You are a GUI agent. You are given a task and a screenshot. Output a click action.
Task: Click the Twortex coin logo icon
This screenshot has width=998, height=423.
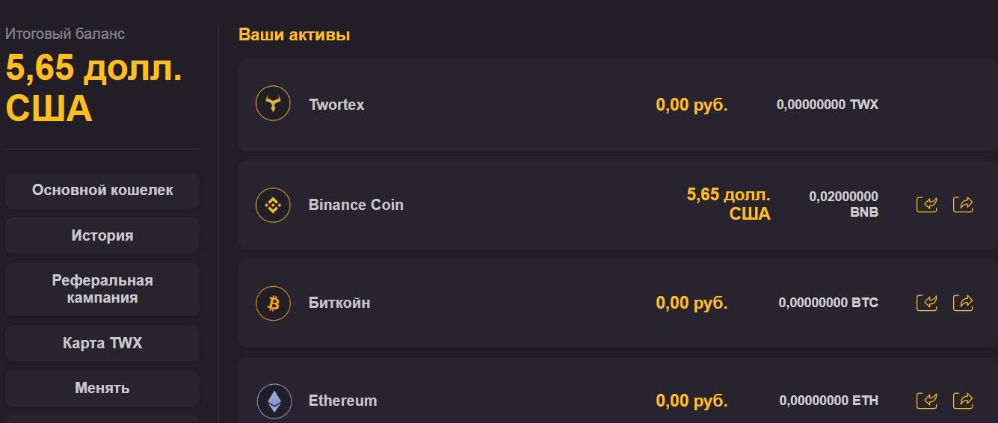point(273,104)
